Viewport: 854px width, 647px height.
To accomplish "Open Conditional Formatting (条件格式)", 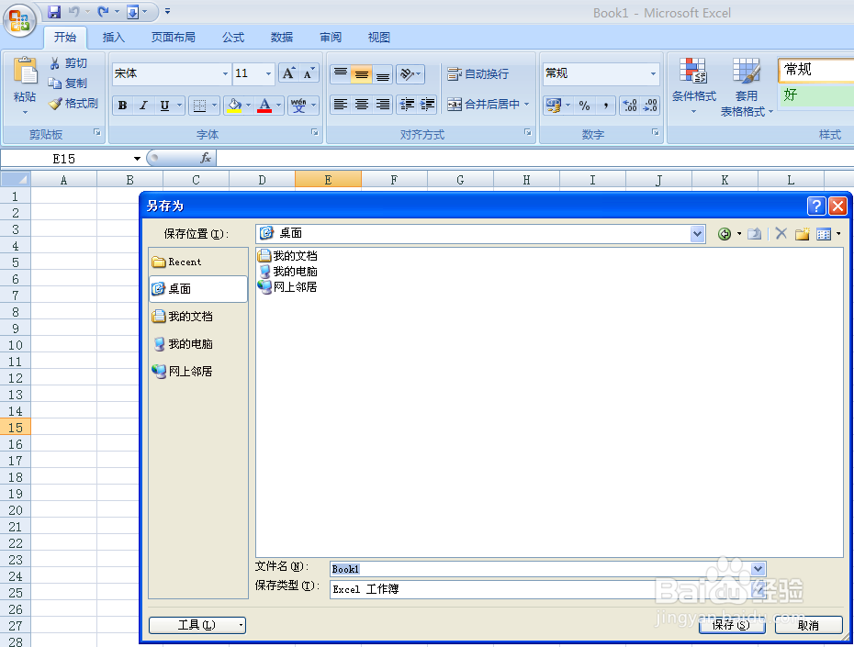I will click(x=693, y=86).
